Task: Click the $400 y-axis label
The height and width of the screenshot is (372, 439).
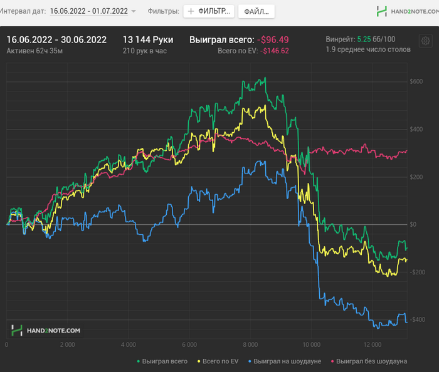Action: [x=416, y=129]
